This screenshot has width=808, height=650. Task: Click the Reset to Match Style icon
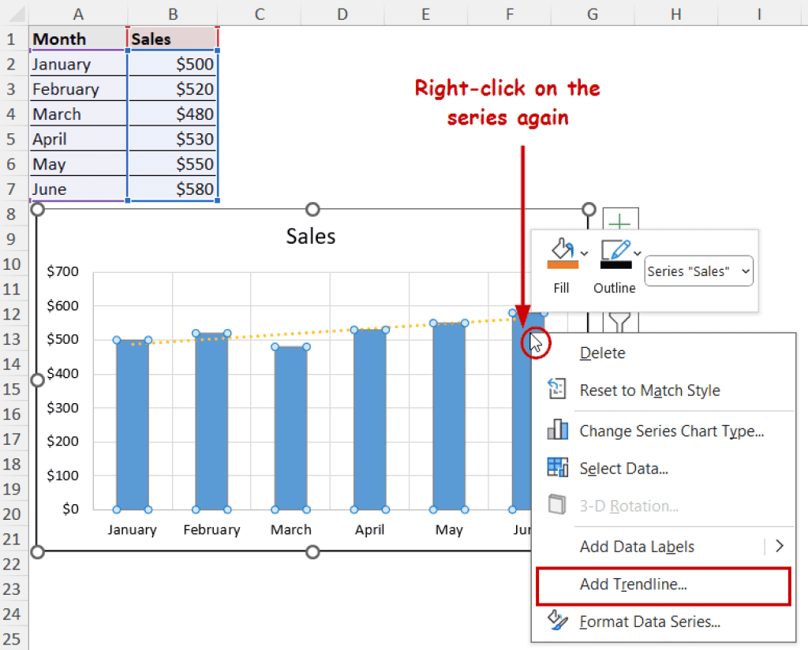[x=557, y=390]
